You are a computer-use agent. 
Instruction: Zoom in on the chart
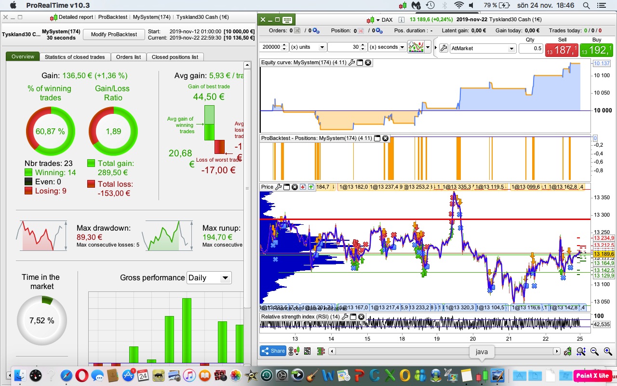(607, 352)
